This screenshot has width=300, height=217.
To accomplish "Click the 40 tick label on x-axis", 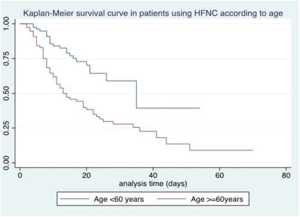I will [x=153, y=175].
